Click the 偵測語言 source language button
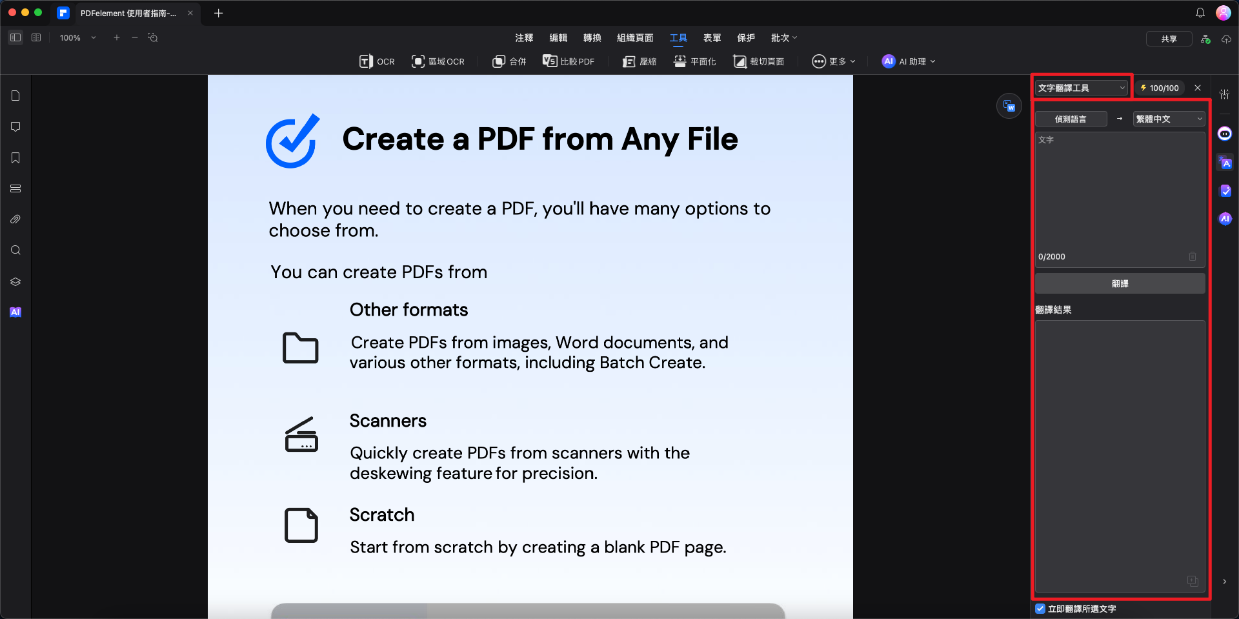The height and width of the screenshot is (619, 1239). (x=1071, y=119)
